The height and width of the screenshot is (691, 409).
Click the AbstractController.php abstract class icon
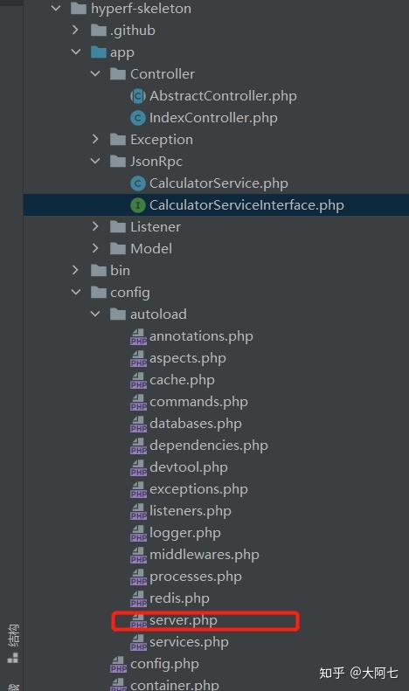[138, 95]
